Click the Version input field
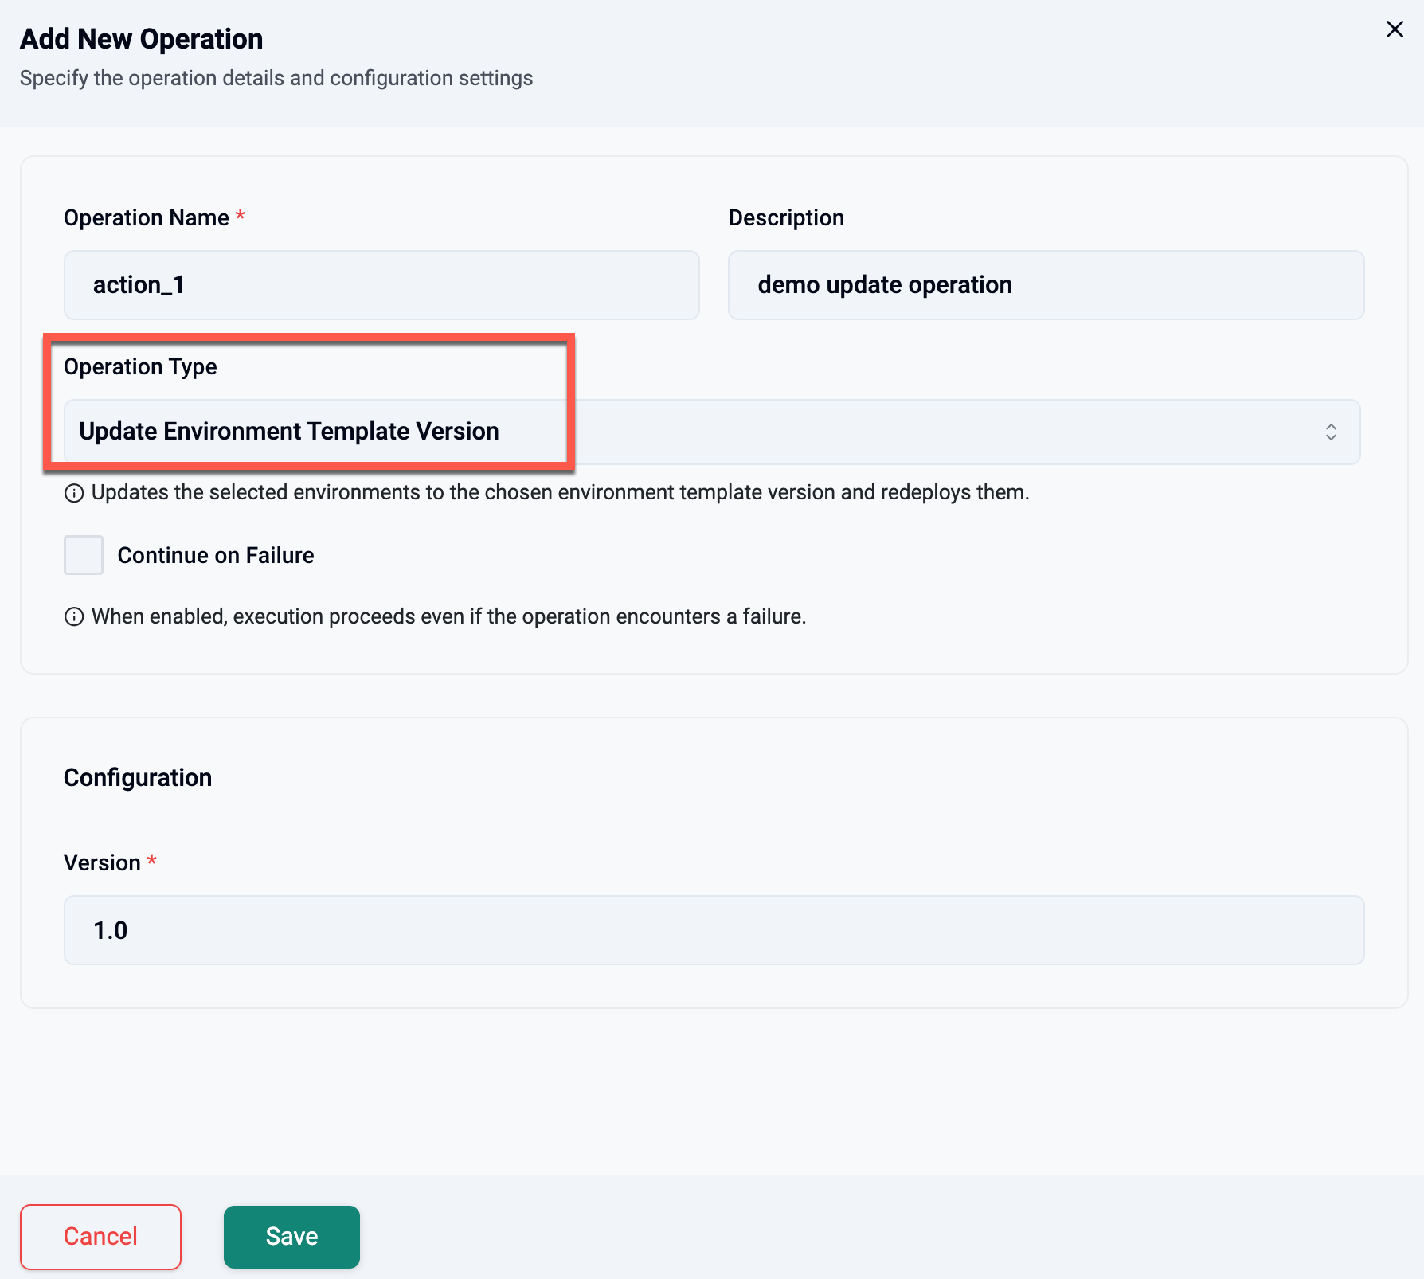The height and width of the screenshot is (1279, 1424). pos(714,930)
